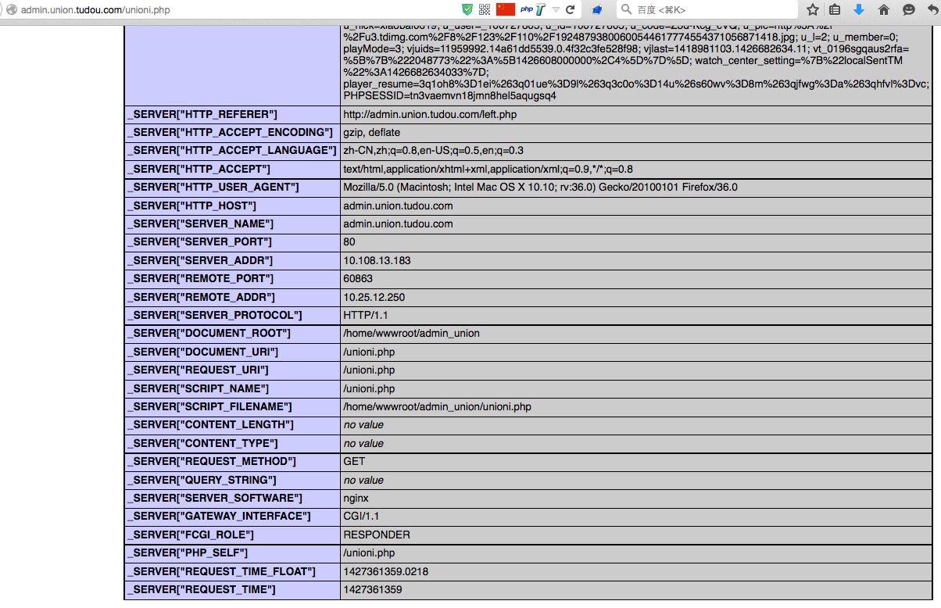Click the SERVER_SOFTWARE value nginx
941x608 pixels.
pos(356,498)
